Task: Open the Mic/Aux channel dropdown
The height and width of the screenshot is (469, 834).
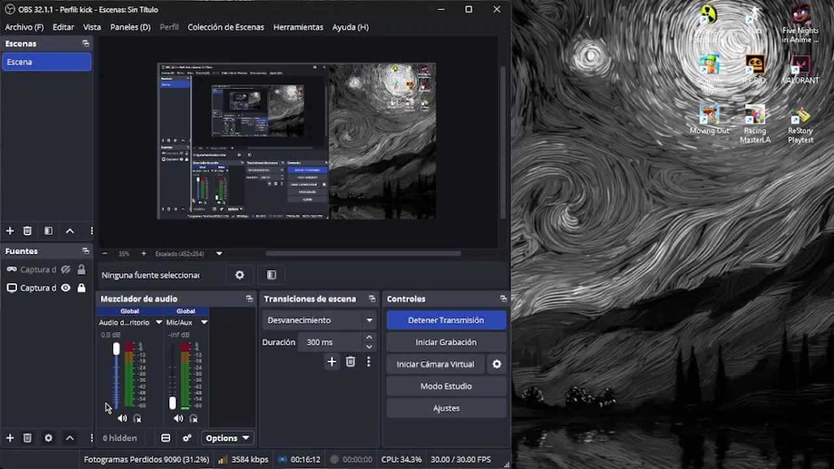Action: point(204,322)
